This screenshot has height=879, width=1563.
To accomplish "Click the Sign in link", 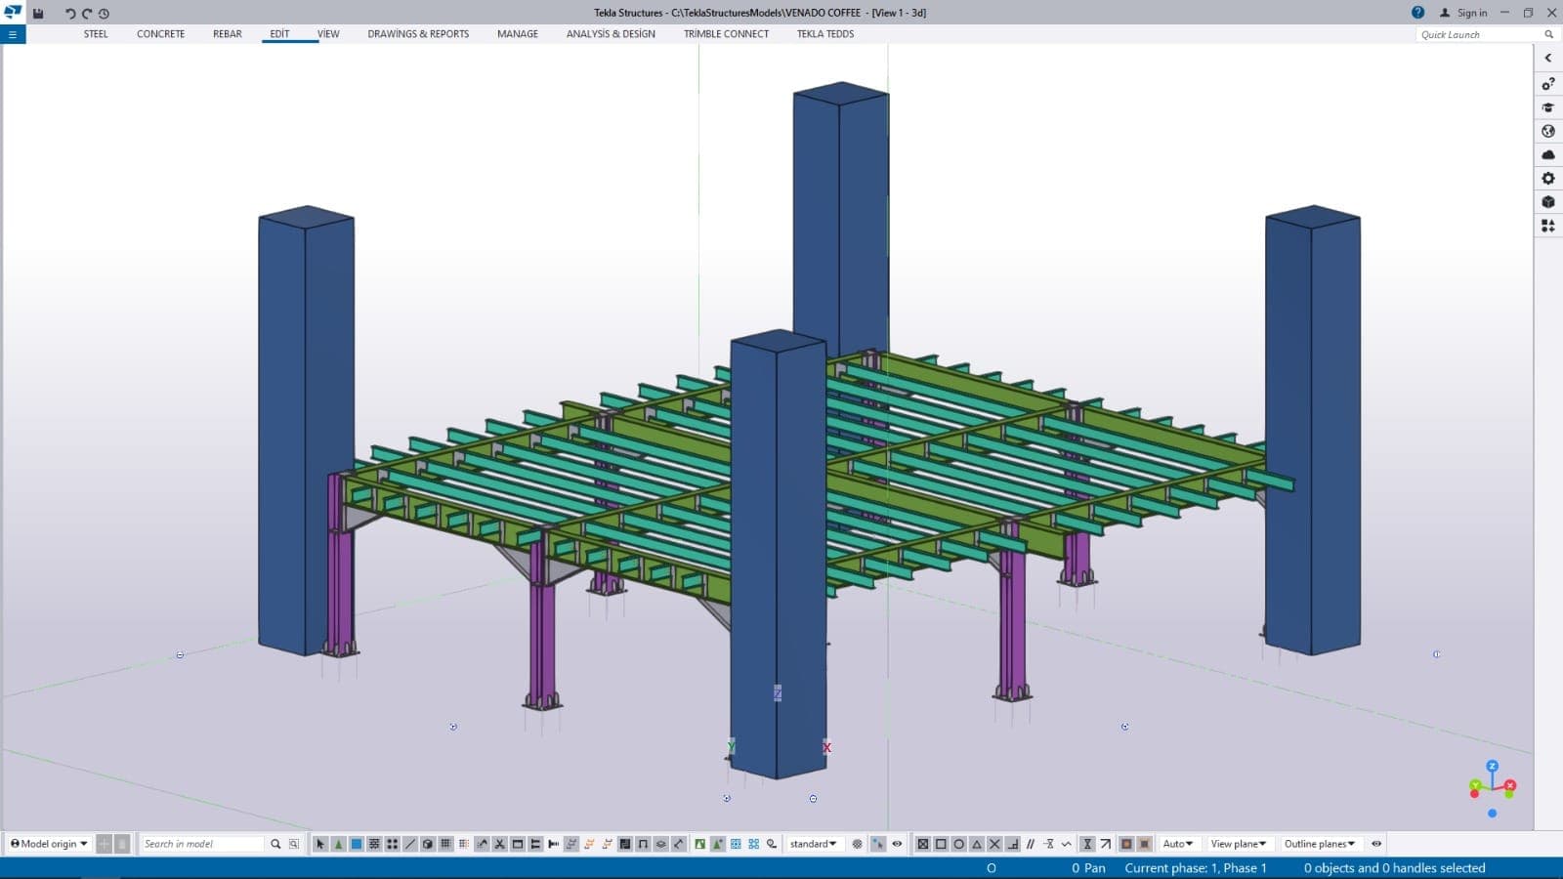I will point(1471,13).
